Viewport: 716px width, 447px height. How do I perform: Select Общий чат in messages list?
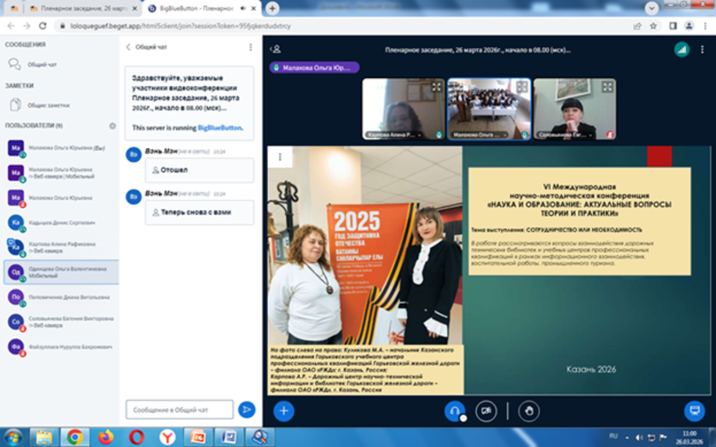42,65
